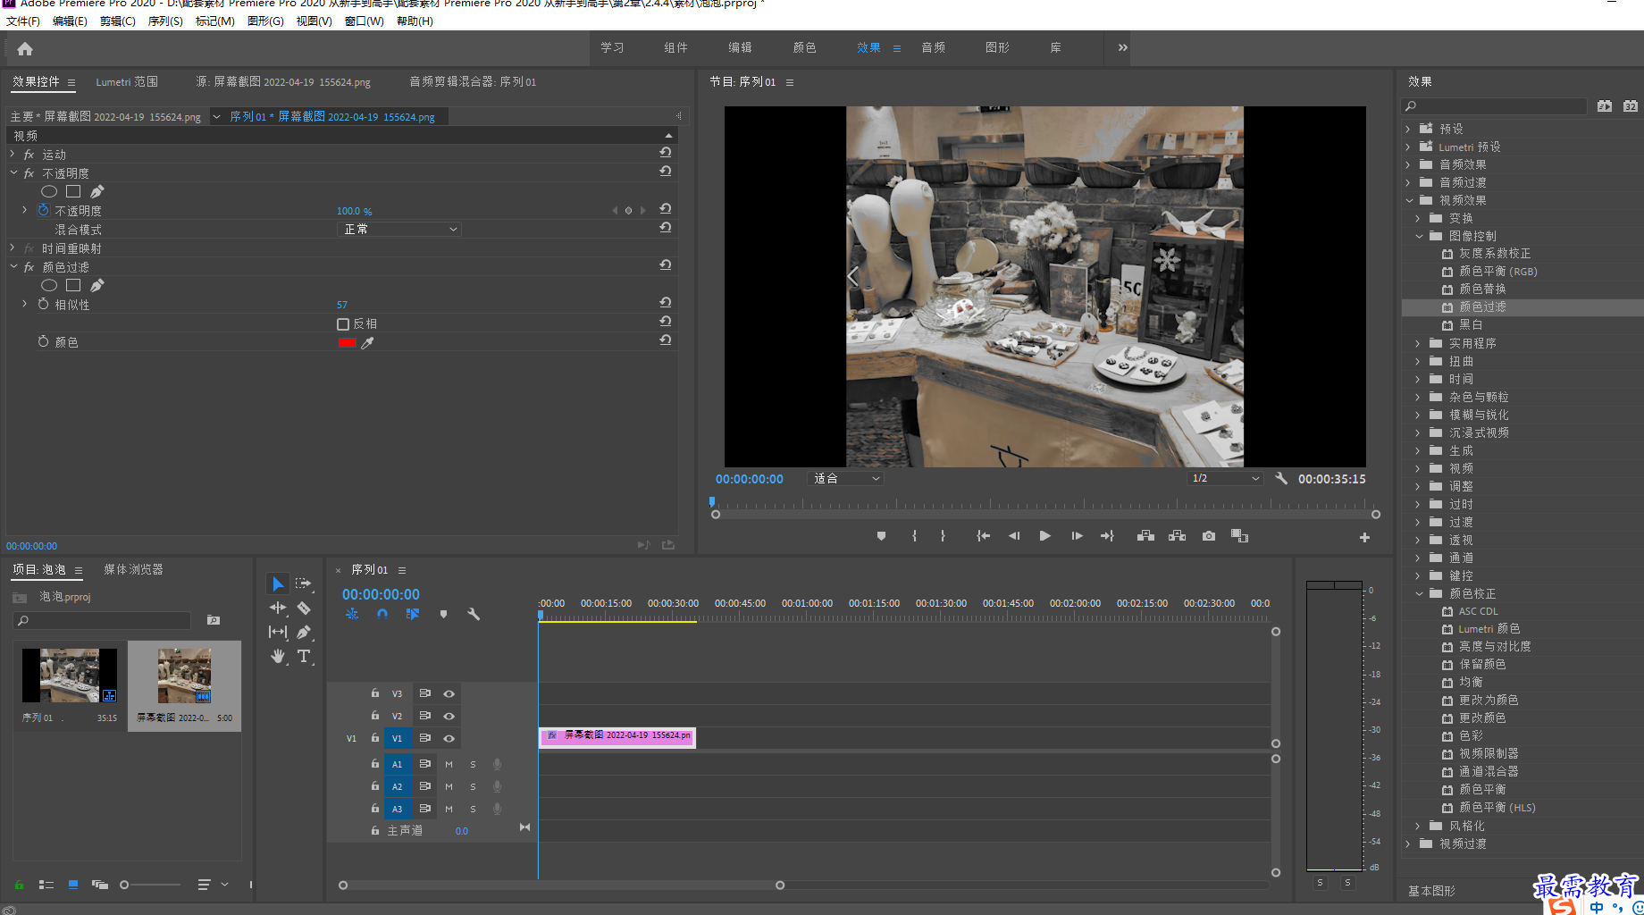Open the 窗口(W) menu

(364, 21)
